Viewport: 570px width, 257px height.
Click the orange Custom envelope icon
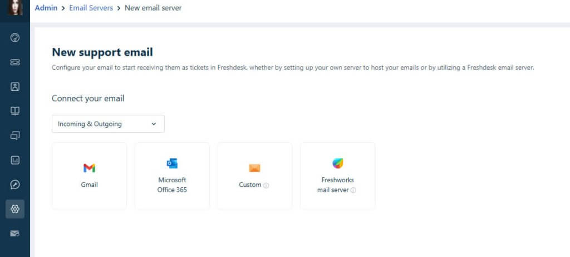(x=255, y=168)
